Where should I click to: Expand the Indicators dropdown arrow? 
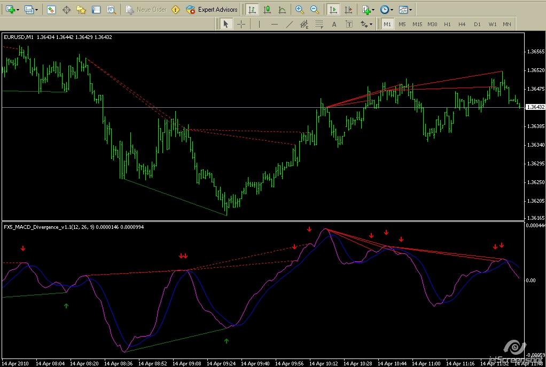373,10
